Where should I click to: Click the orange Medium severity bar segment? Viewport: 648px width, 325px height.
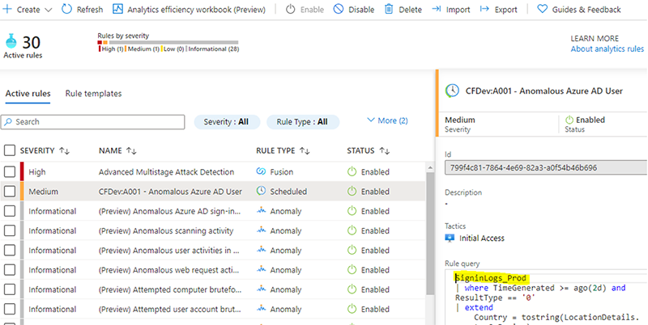(105, 42)
